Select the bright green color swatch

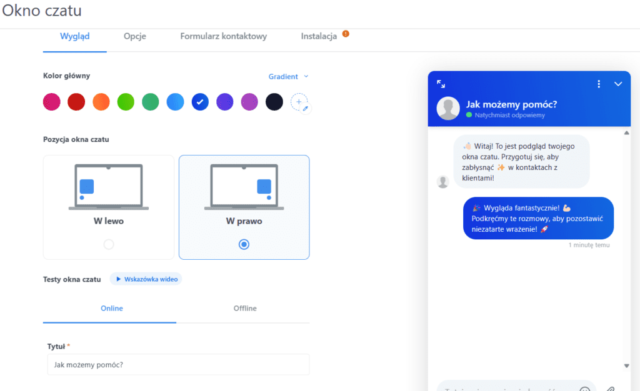click(126, 102)
